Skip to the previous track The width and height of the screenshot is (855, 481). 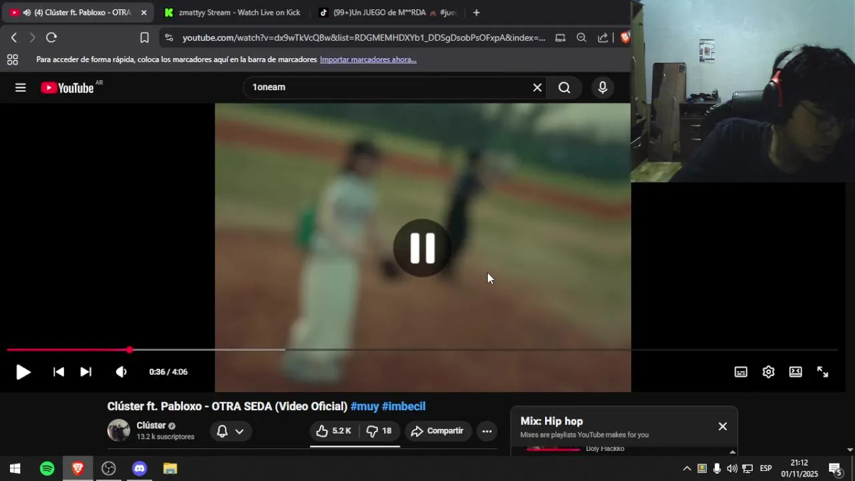click(x=59, y=372)
